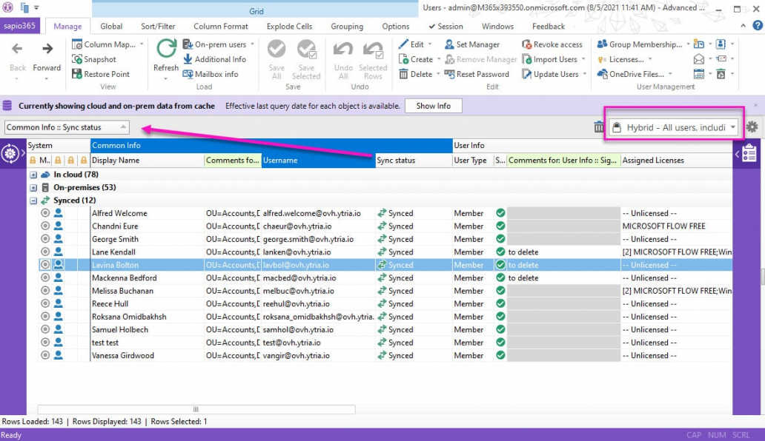The height and width of the screenshot is (441, 765).
Task: Open the Update Users dropdown
Action: (x=554, y=74)
